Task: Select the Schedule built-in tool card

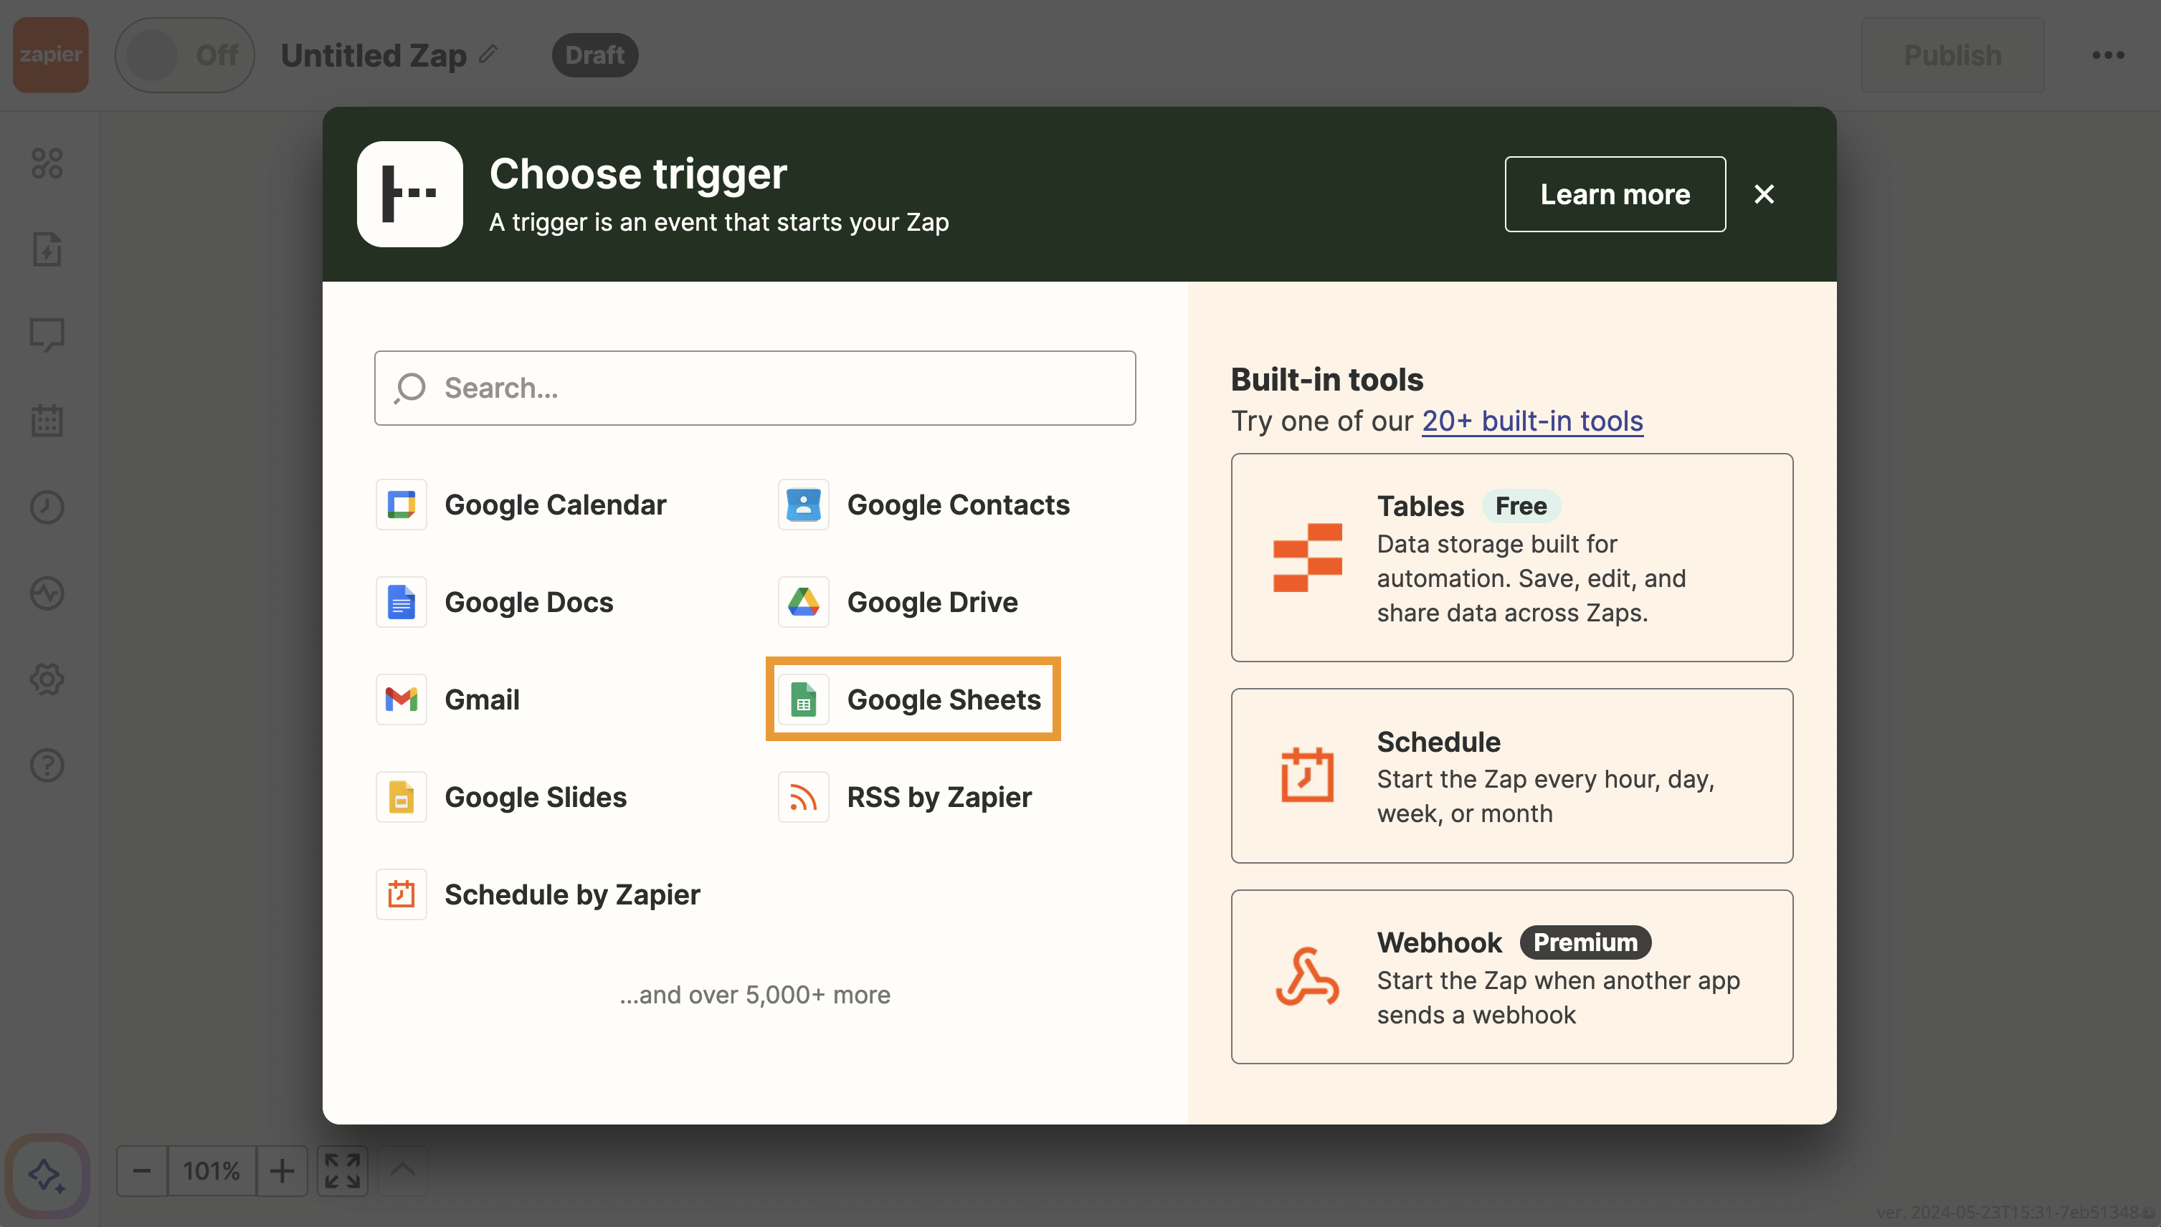Action: pyautogui.click(x=1511, y=776)
